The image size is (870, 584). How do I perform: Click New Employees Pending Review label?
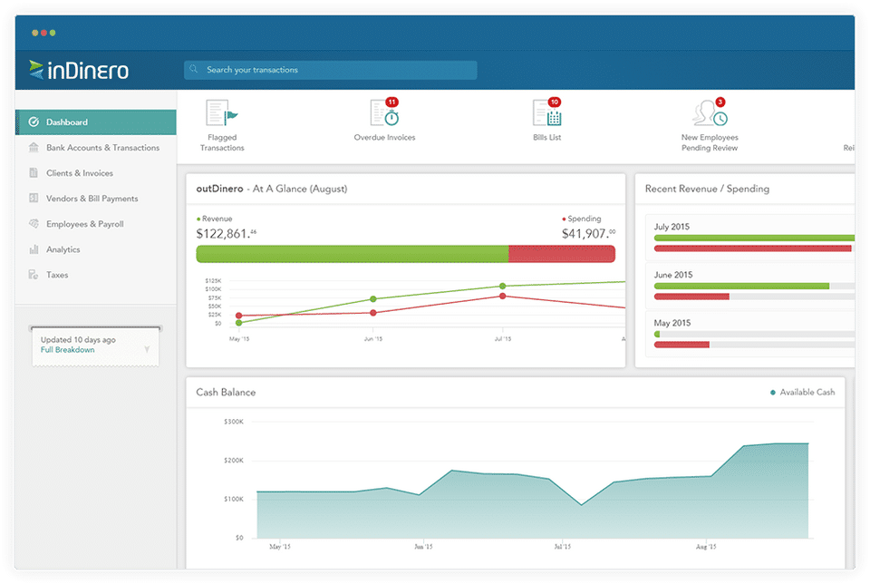pyautogui.click(x=710, y=142)
